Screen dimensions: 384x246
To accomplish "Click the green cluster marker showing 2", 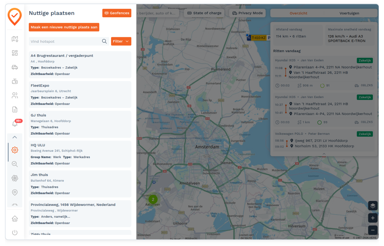I will 153,199.
